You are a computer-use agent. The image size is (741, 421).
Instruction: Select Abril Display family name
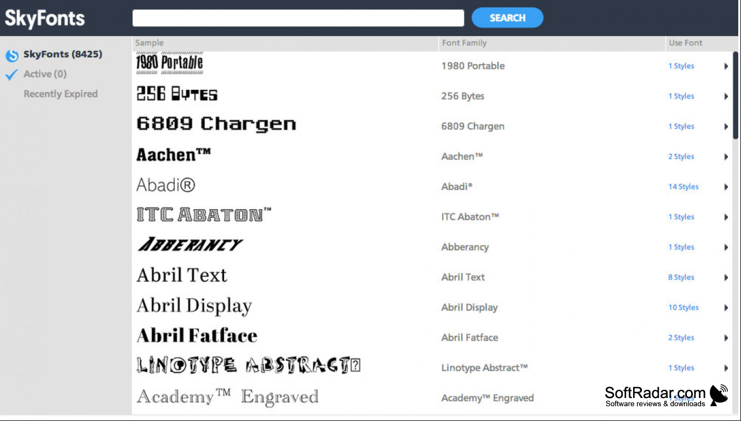point(469,307)
